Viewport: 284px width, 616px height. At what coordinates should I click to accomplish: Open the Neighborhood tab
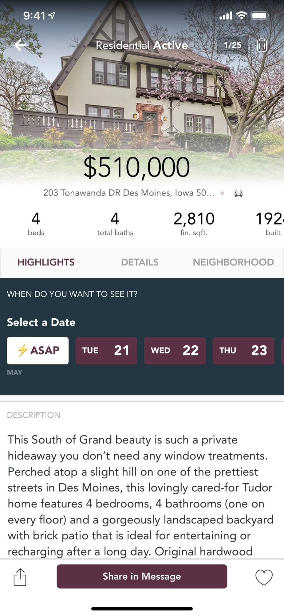[233, 262]
